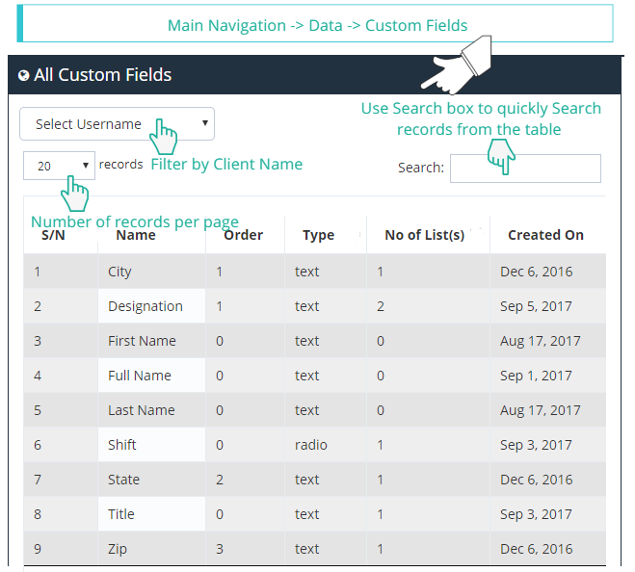Click the State field entry
Viewport: 635px width, 572px height.
tap(123, 480)
